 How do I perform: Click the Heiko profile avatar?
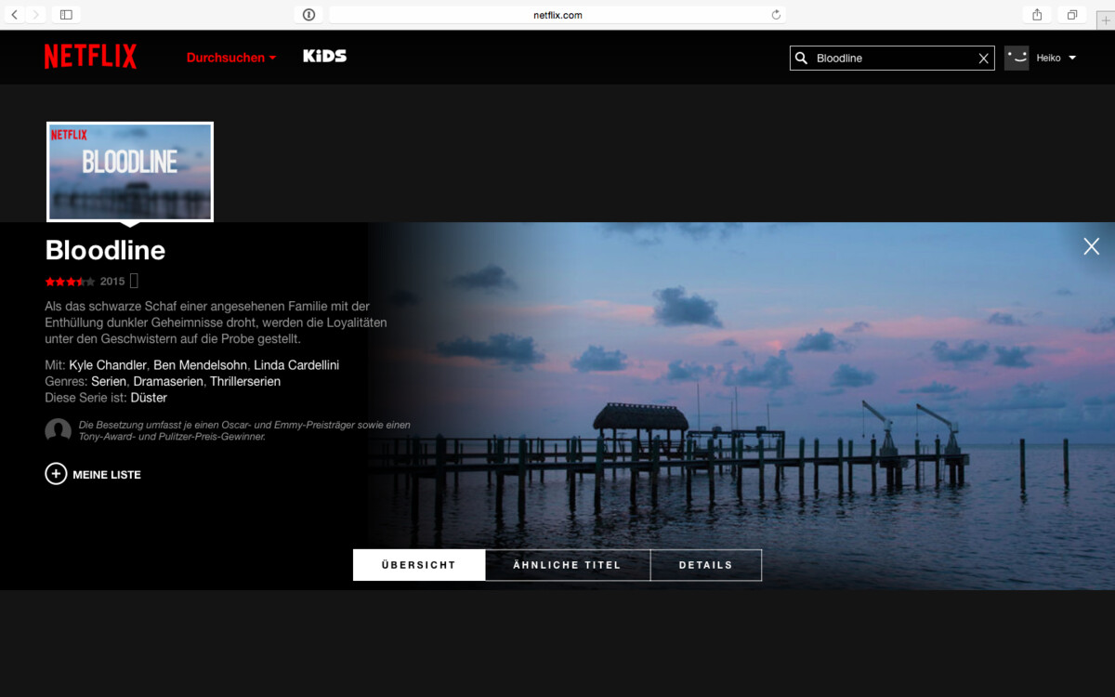(1017, 58)
